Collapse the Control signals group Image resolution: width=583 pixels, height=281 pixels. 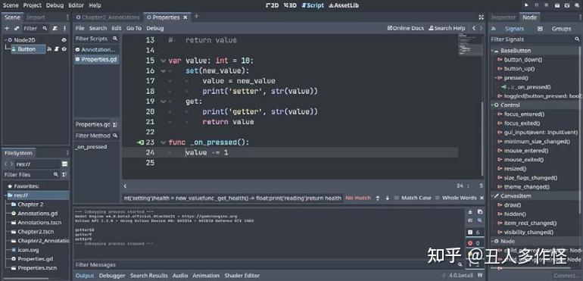[493, 105]
